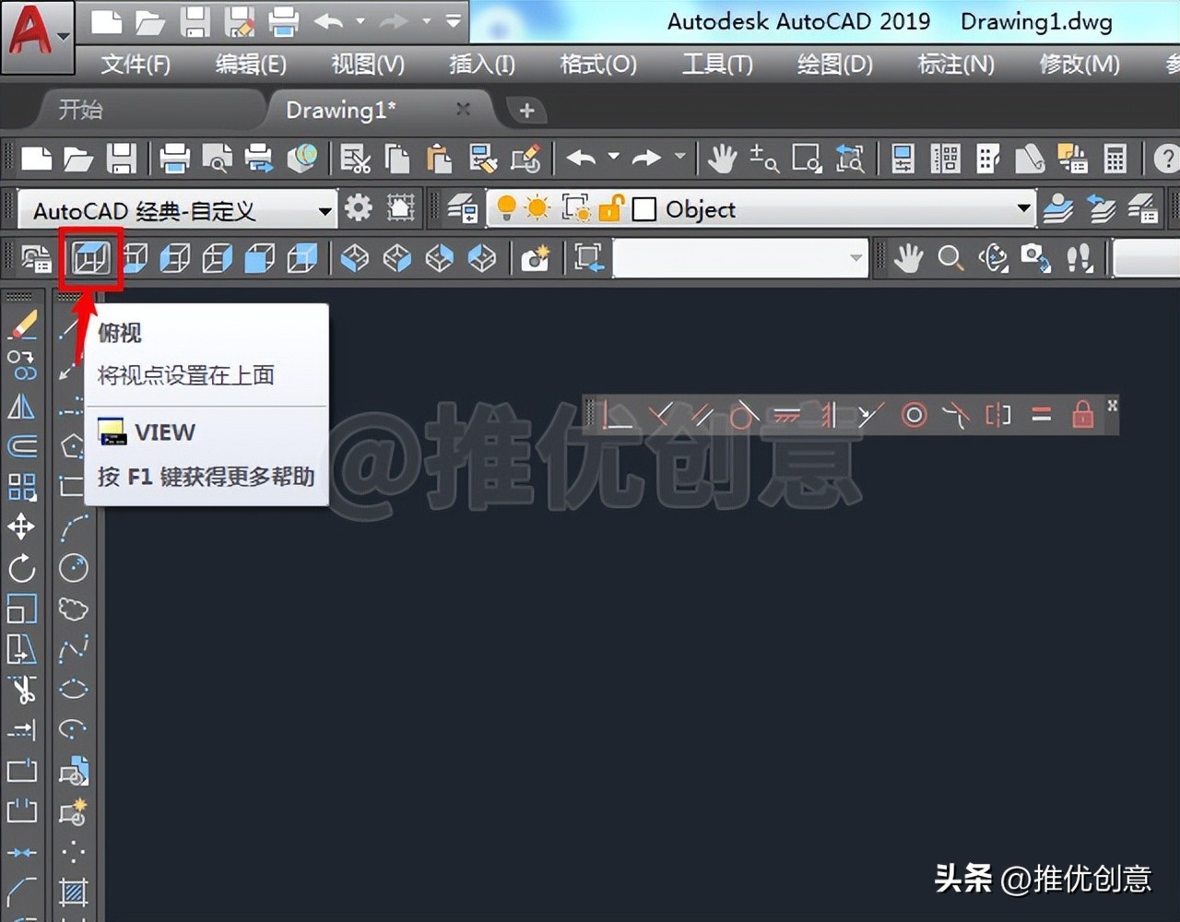Select the Polygon draw tool
The image size is (1180, 922).
(74, 446)
